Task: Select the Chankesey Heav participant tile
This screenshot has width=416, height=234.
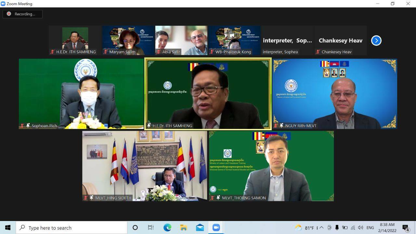Action: click(340, 40)
